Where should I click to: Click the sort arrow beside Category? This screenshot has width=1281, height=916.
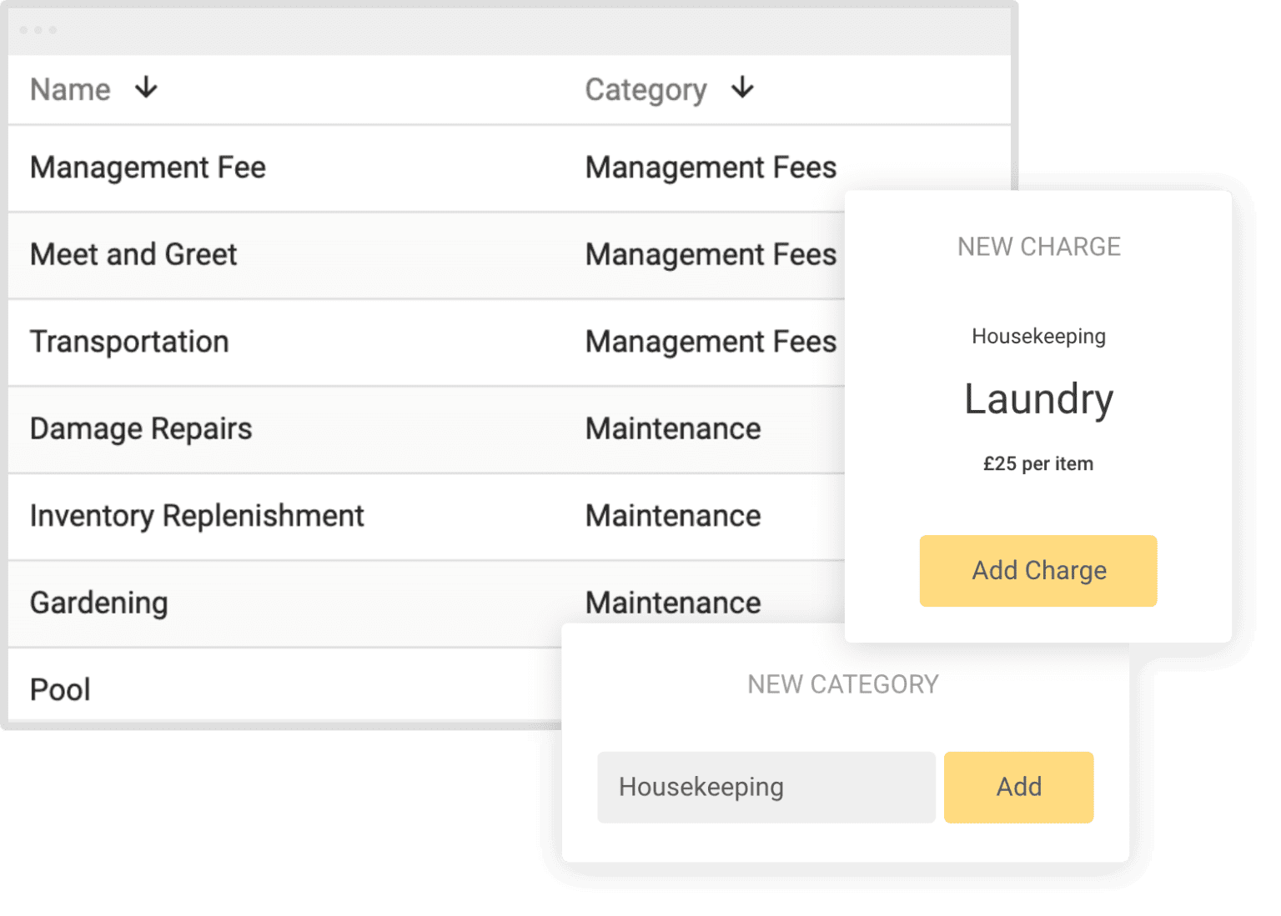coord(742,88)
